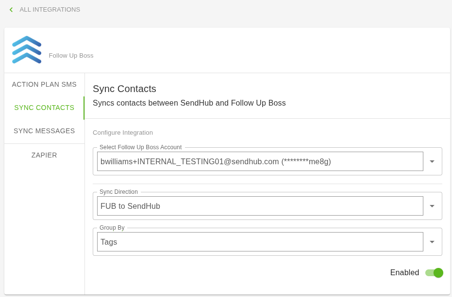The width and height of the screenshot is (452, 297).
Task: Click the green back chevron icon
Action: [11, 10]
